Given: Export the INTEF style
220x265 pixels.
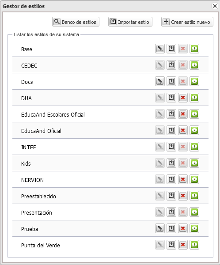Looking at the screenshot, I should click(171, 147).
